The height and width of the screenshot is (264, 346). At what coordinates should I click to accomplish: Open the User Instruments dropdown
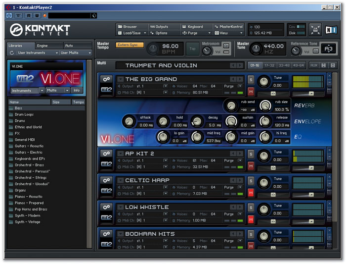pos(38,53)
